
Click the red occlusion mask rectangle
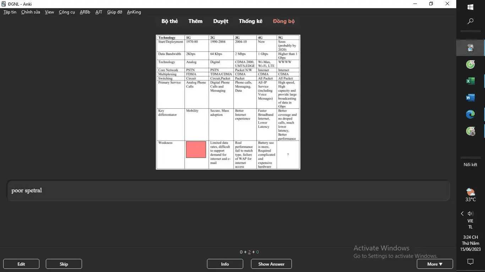pyautogui.click(x=196, y=149)
